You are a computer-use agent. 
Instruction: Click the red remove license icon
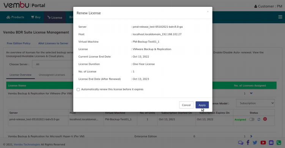click(x=265, y=119)
